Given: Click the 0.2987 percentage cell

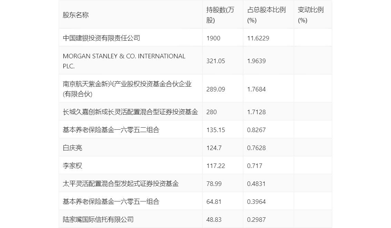Looking at the screenshot, I should click(256, 220).
